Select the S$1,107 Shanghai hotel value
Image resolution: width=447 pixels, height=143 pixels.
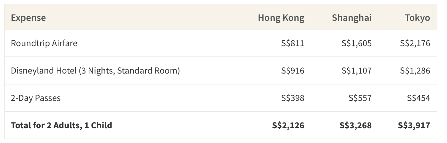[357, 71]
